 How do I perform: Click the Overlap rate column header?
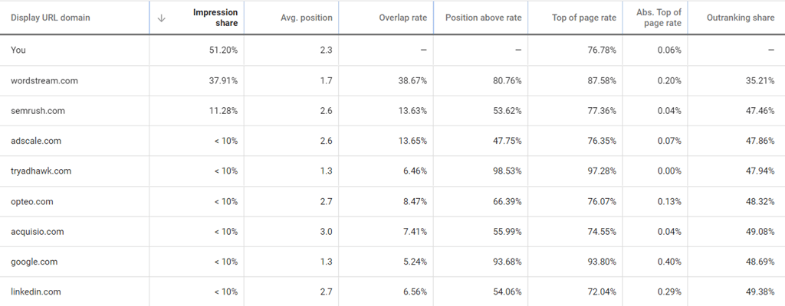[x=403, y=18]
